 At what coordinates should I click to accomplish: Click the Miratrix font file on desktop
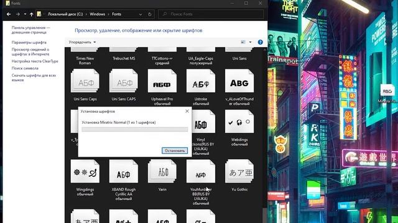tap(387, 94)
